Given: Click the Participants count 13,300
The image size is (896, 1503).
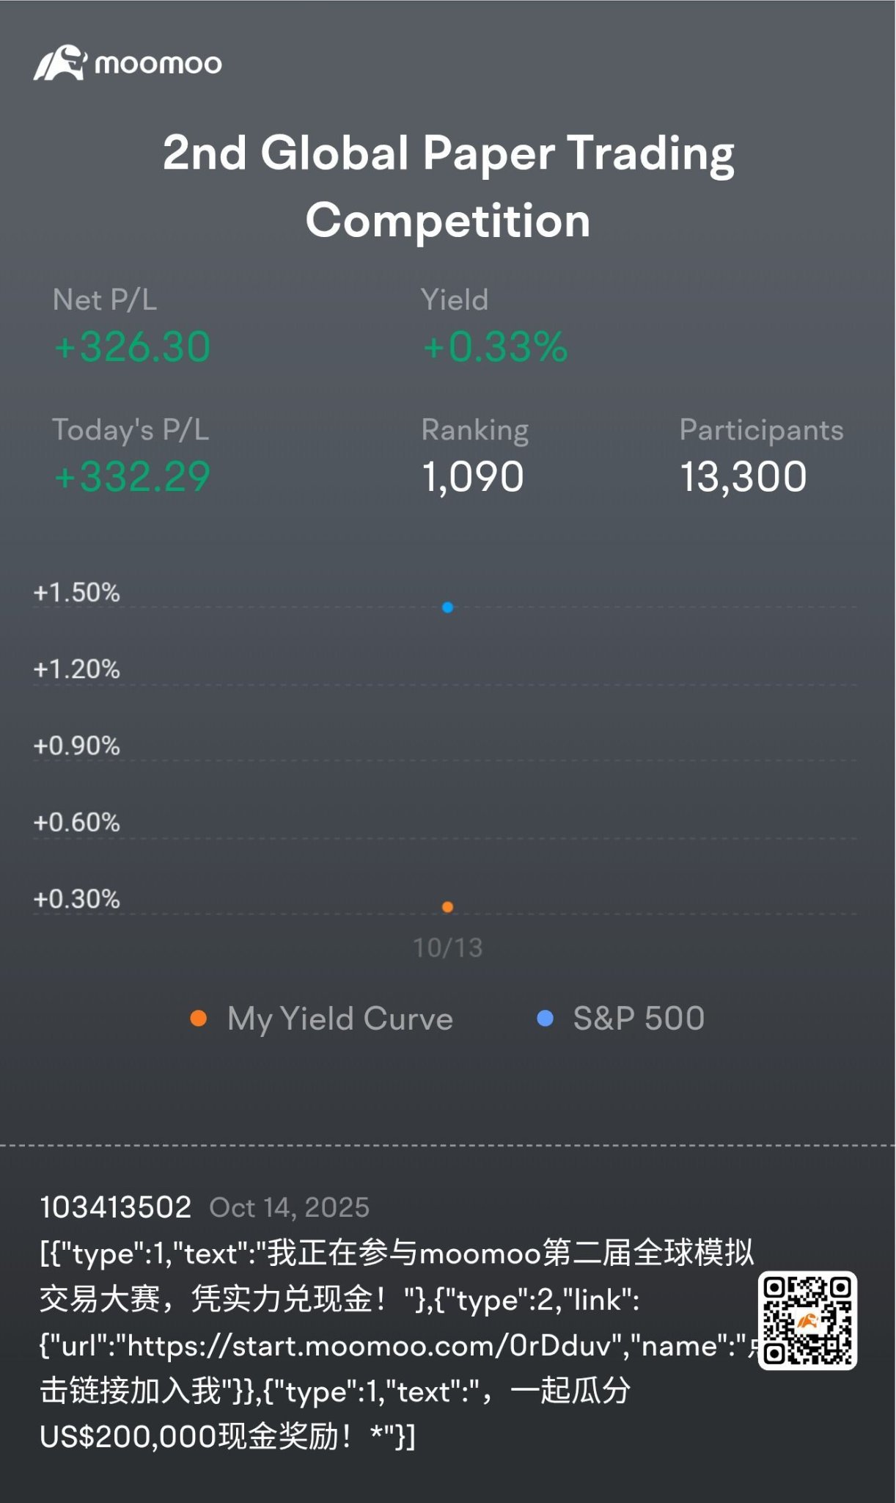Looking at the screenshot, I should 743,478.
